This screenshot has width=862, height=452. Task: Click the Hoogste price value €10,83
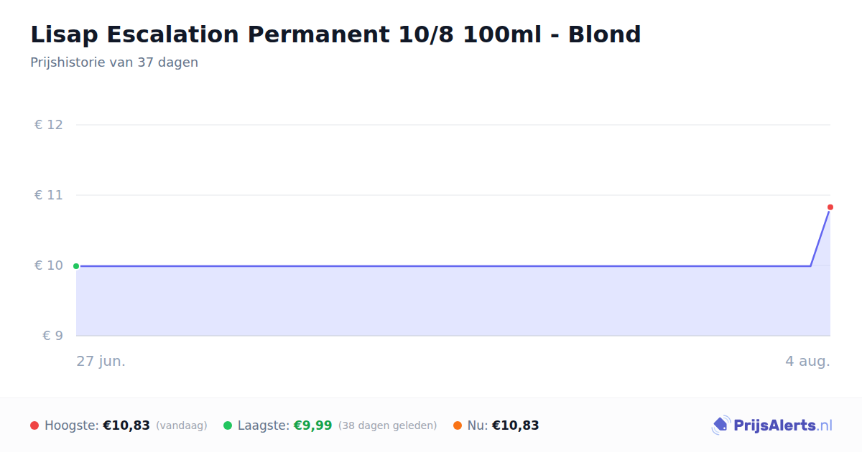tap(126, 425)
